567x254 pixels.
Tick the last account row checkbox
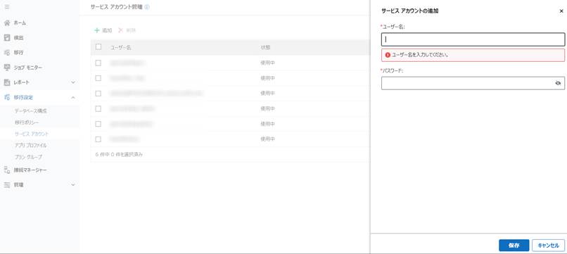98,139
